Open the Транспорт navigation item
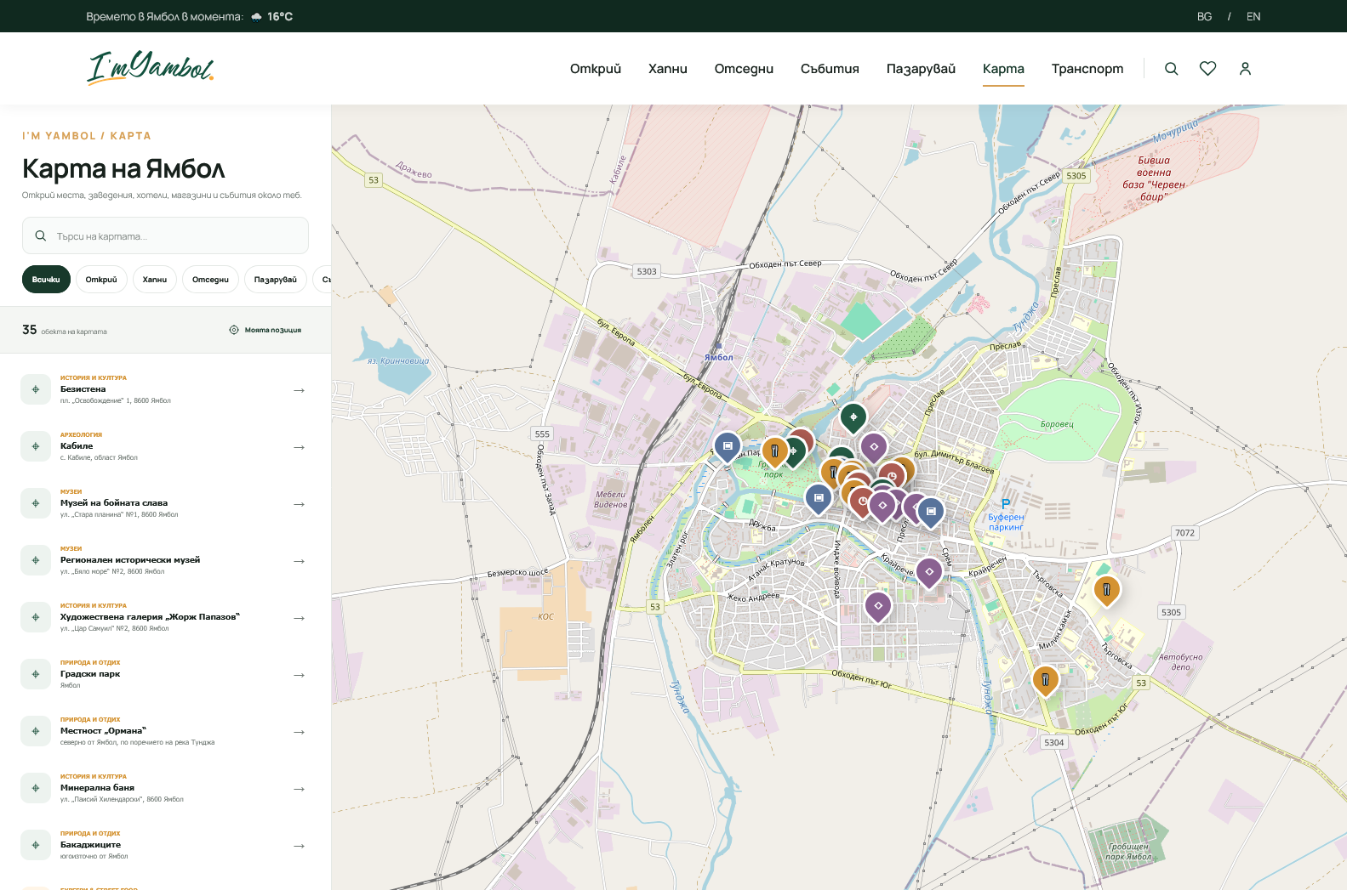Viewport: 1347px width, 890px height. pyautogui.click(x=1087, y=69)
